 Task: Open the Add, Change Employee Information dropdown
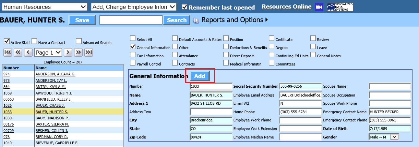click(134, 7)
